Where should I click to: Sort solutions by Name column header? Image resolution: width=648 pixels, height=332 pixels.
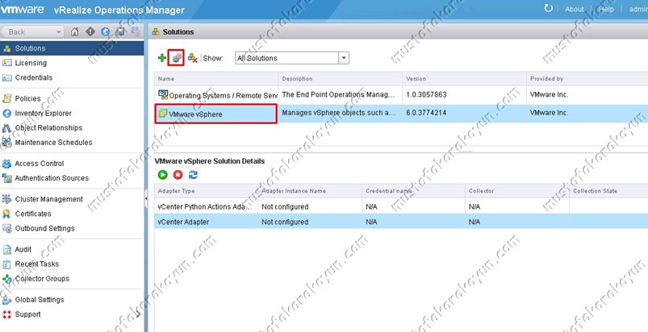(216, 78)
